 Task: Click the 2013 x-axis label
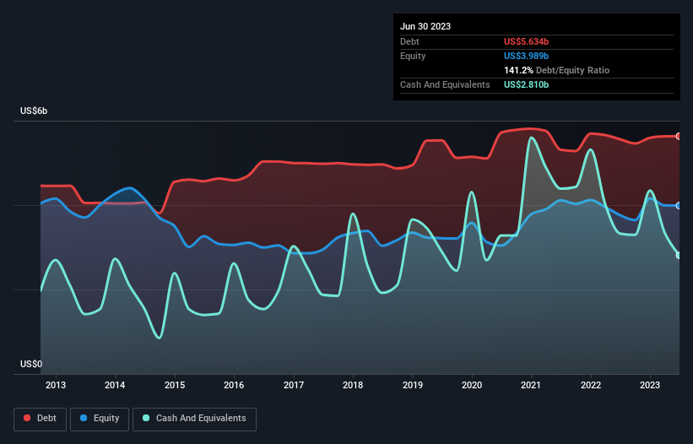point(56,385)
